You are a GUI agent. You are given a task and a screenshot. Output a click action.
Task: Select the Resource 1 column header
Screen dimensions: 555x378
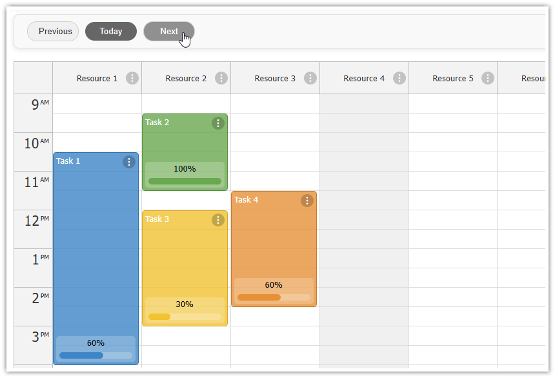coord(97,78)
